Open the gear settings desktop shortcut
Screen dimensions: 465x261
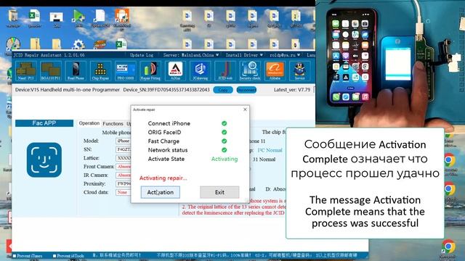point(78,45)
